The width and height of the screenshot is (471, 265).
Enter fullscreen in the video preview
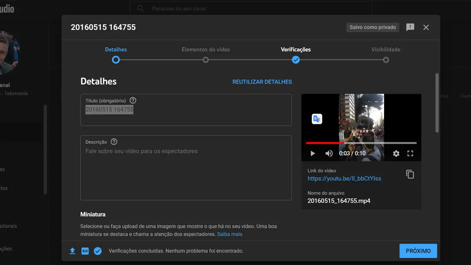click(x=410, y=153)
